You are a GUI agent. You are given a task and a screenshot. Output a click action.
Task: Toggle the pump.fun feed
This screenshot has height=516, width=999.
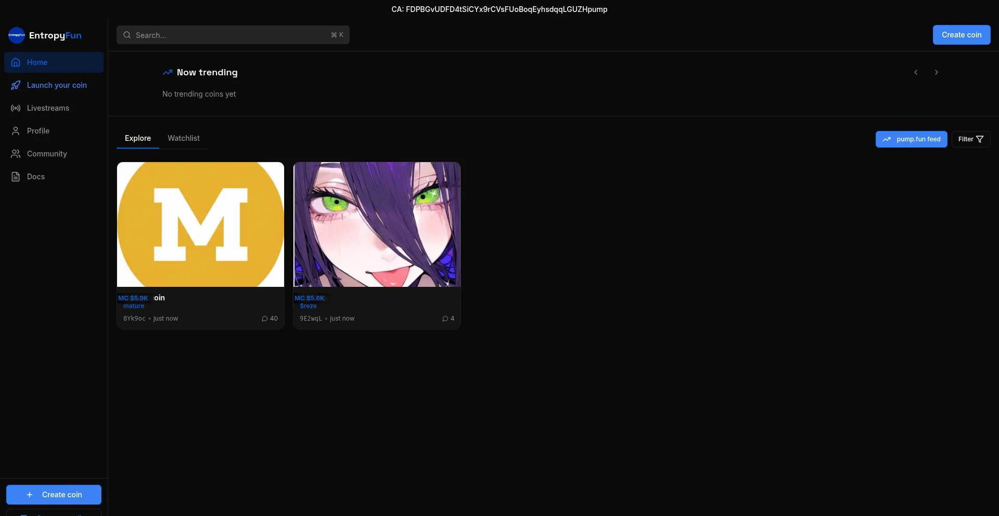point(912,139)
